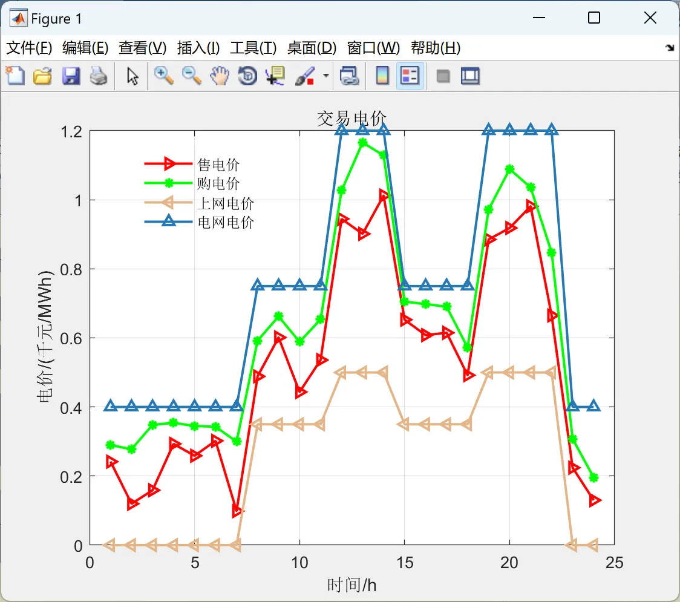Click the y-axis tick label 0.8

coord(71,270)
